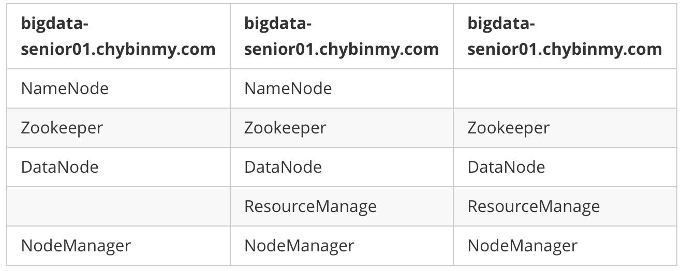Viewport: 681px width, 271px height.
Task: Click the empty cell in the ResourceManage row
Action: [x=119, y=206]
